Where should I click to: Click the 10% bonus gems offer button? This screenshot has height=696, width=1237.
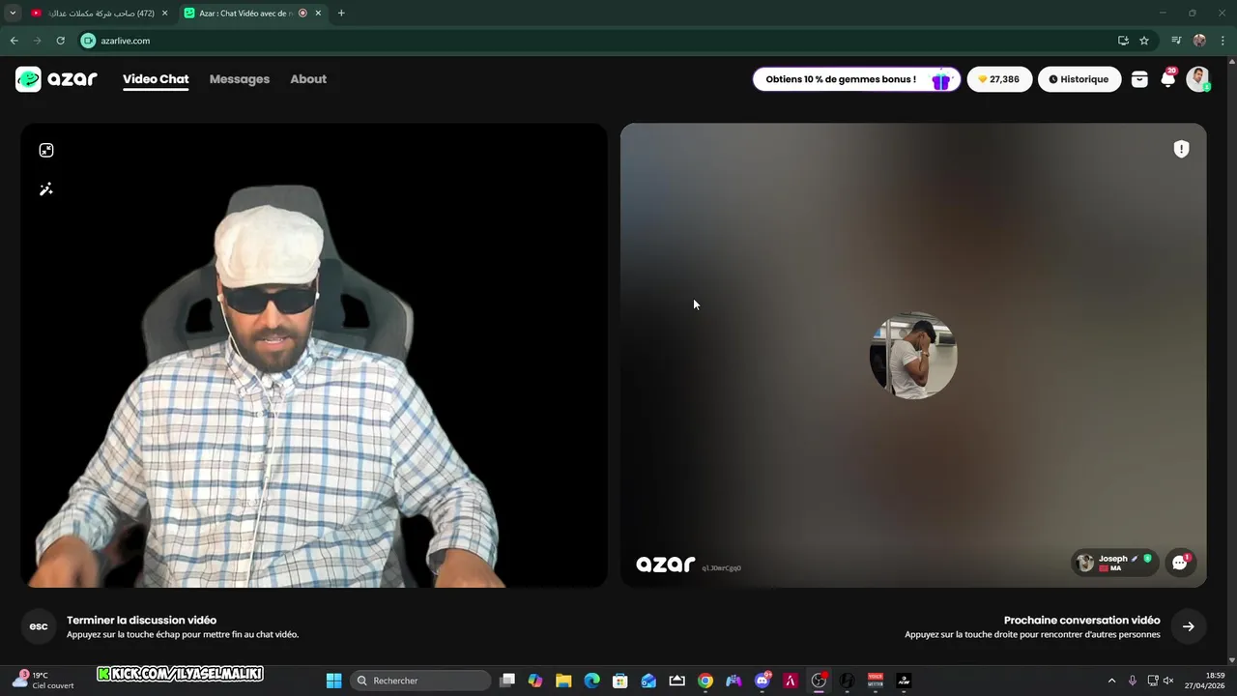tap(856, 79)
